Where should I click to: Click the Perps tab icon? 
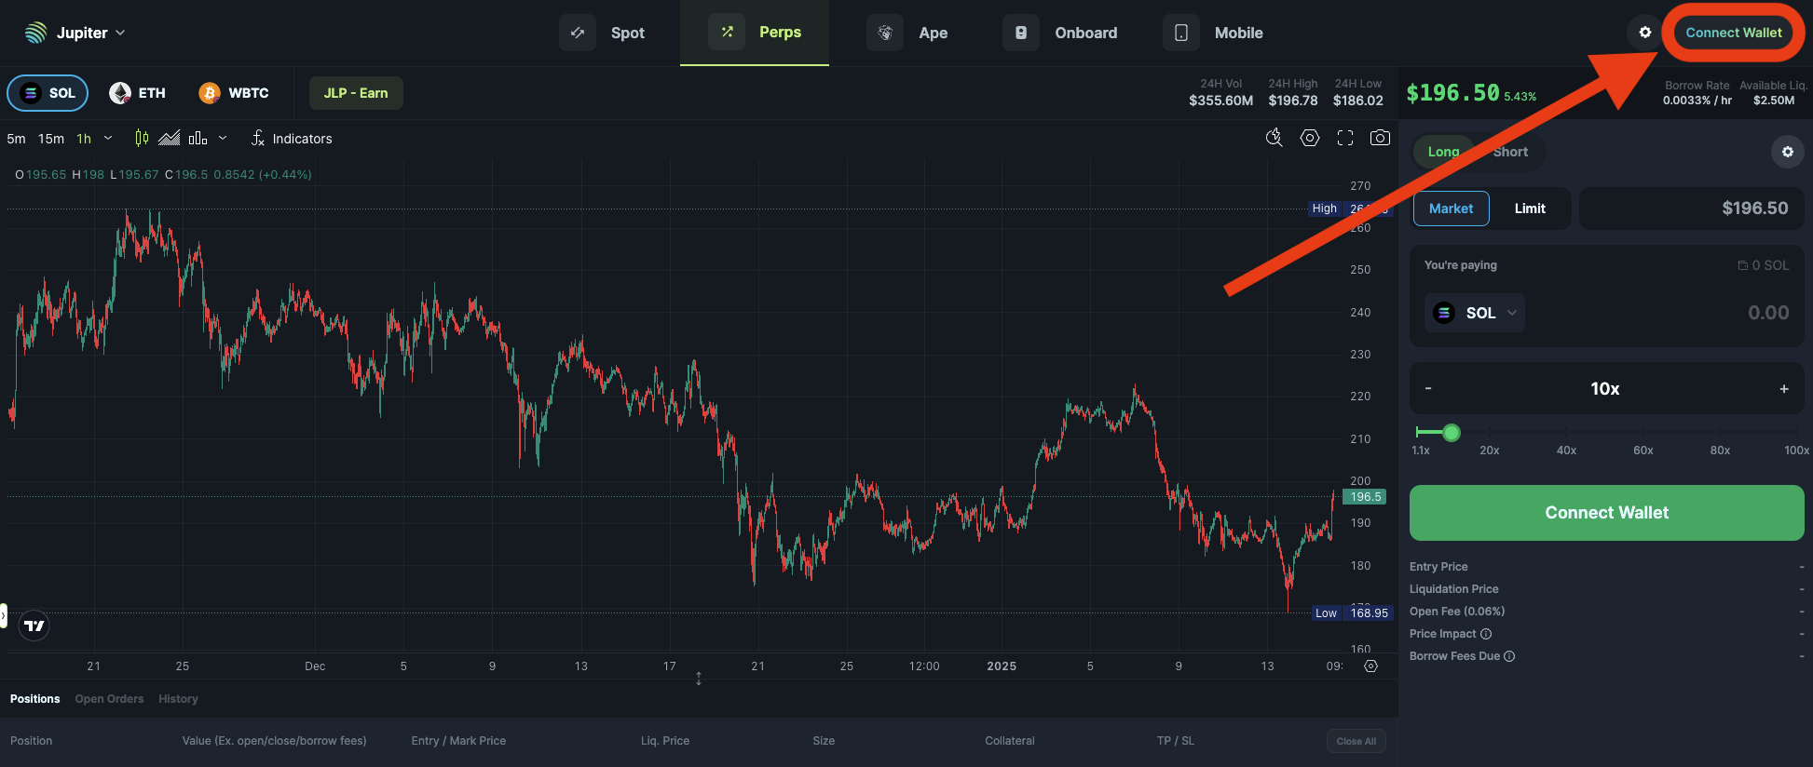pos(727,33)
